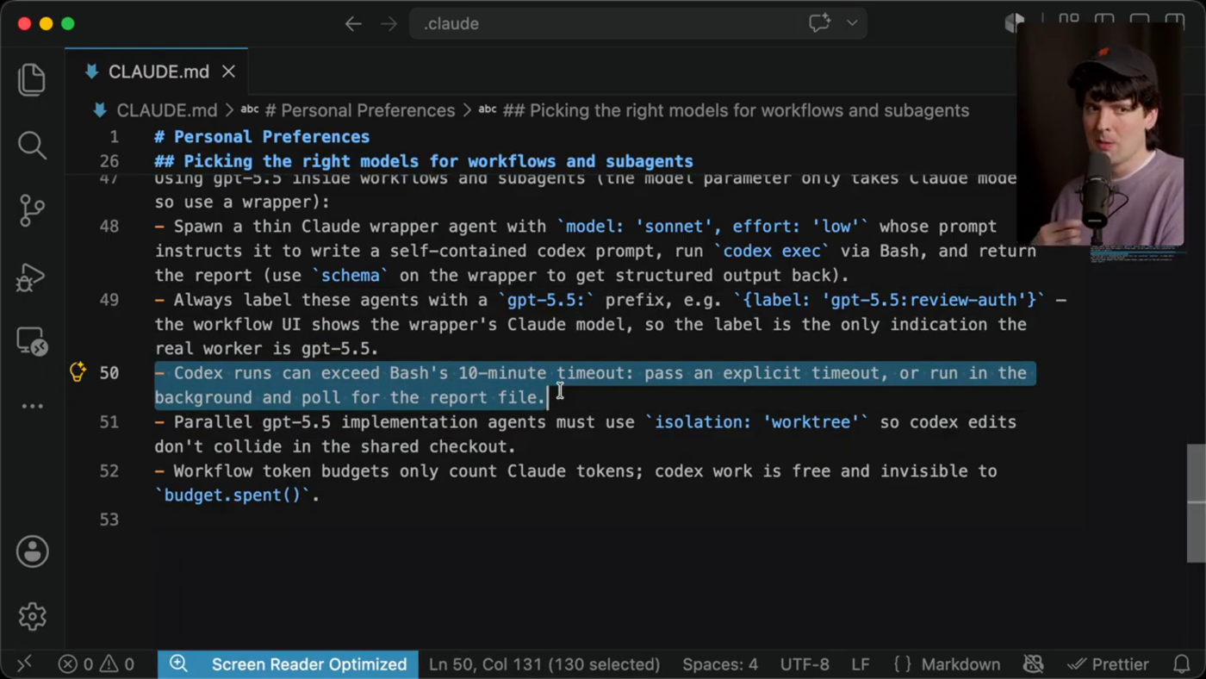Click line number 48 in the gutter
This screenshot has width=1206, height=679.
tap(109, 226)
